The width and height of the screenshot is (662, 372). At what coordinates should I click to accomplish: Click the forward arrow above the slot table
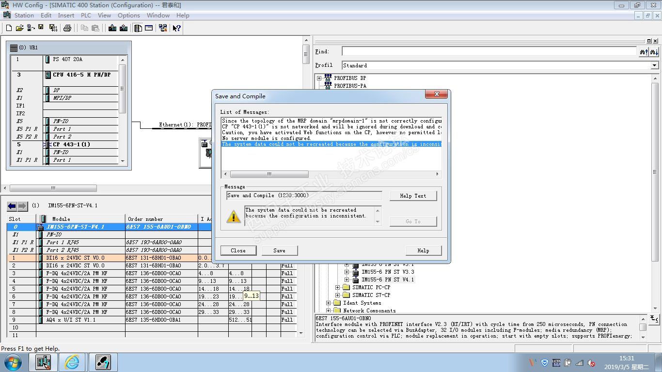(x=22, y=206)
